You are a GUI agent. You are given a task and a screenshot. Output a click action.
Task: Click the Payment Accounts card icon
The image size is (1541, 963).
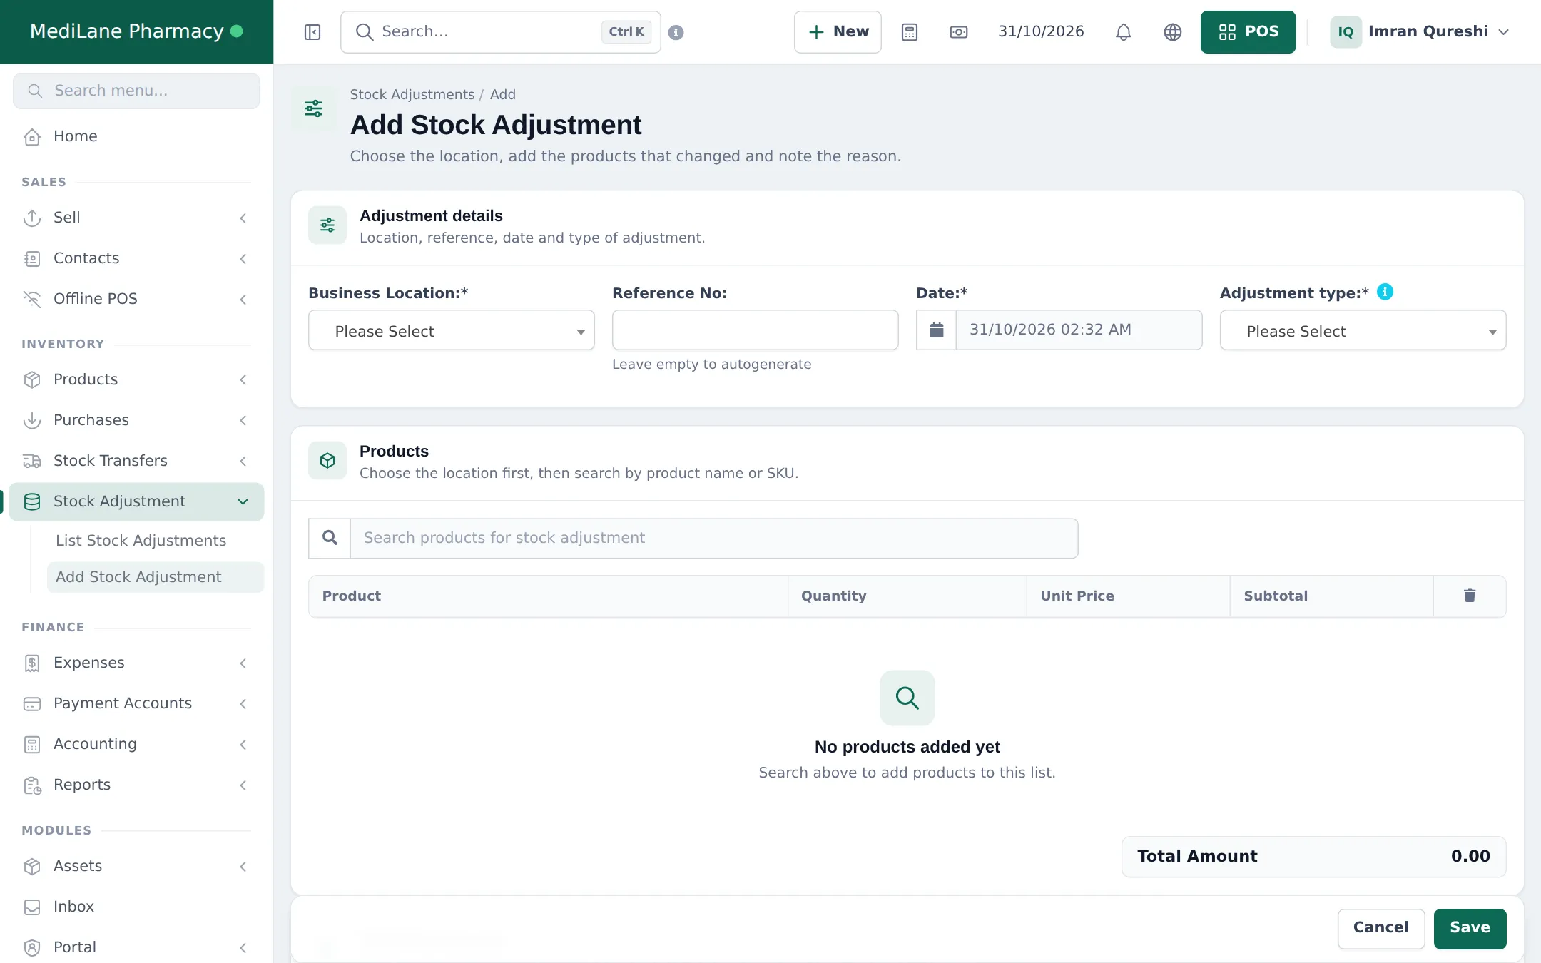[32, 703]
